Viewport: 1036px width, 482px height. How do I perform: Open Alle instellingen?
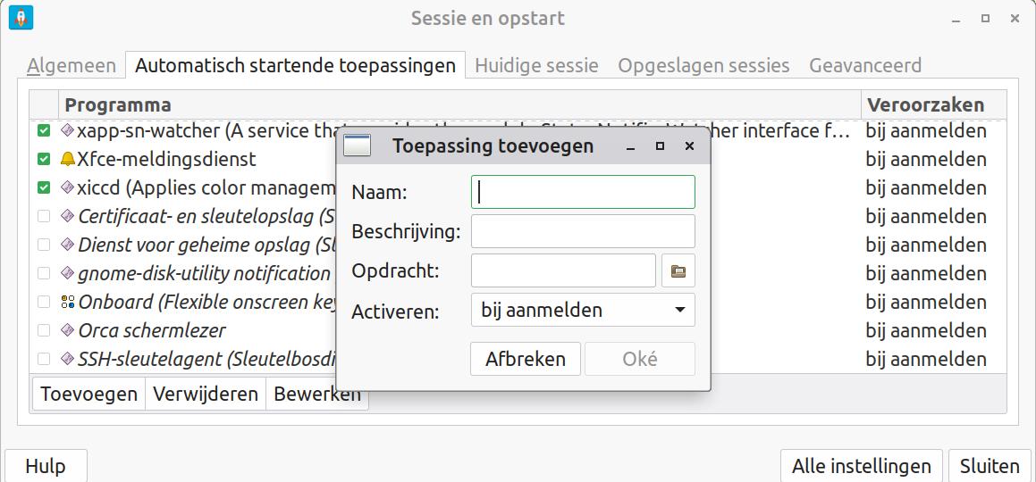tap(862, 466)
